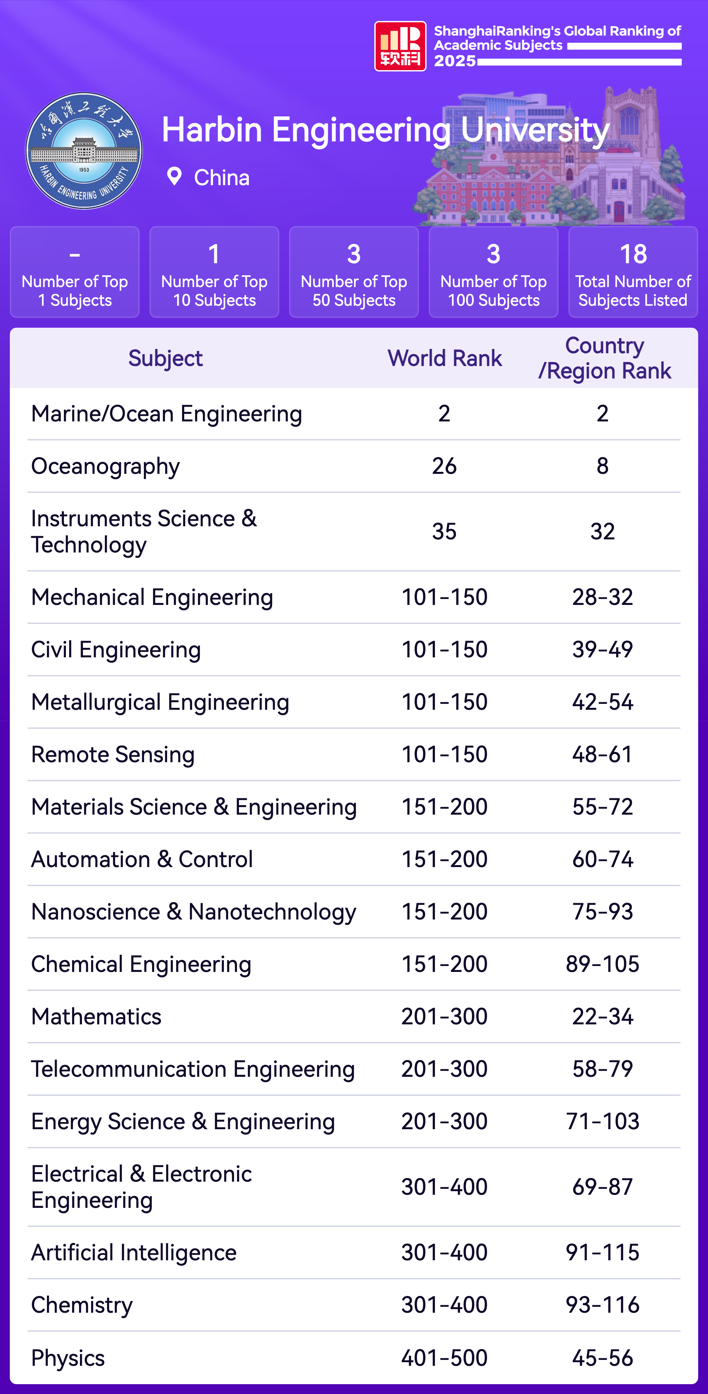Click the Country/Region Rank column header
708x1394 pixels.
tap(604, 358)
